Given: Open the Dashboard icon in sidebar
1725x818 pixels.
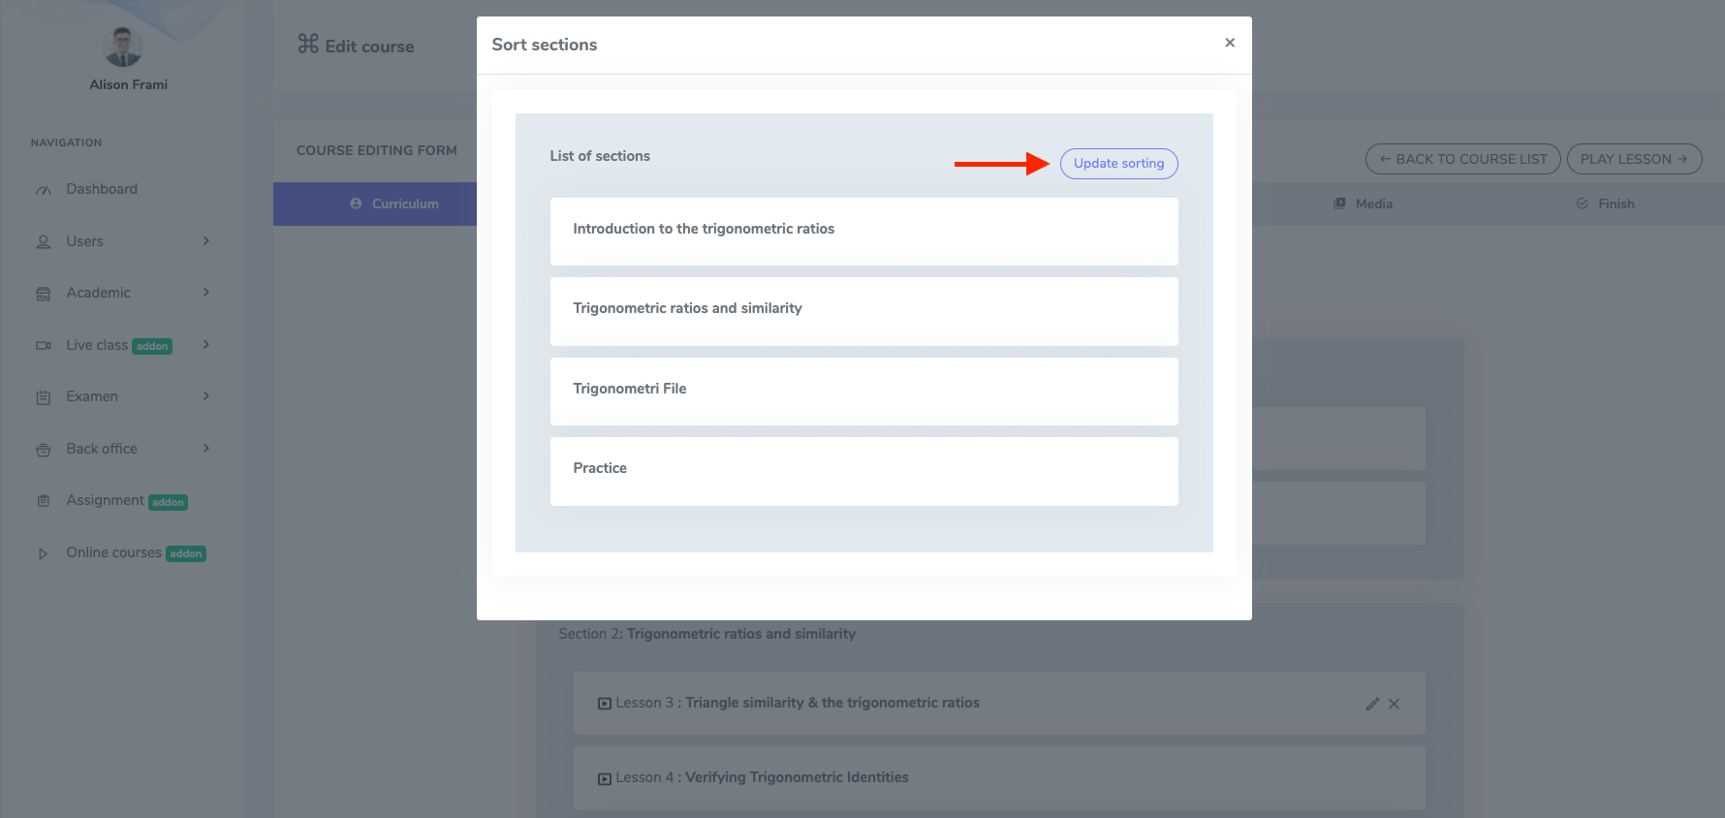Looking at the screenshot, I should click(44, 190).
